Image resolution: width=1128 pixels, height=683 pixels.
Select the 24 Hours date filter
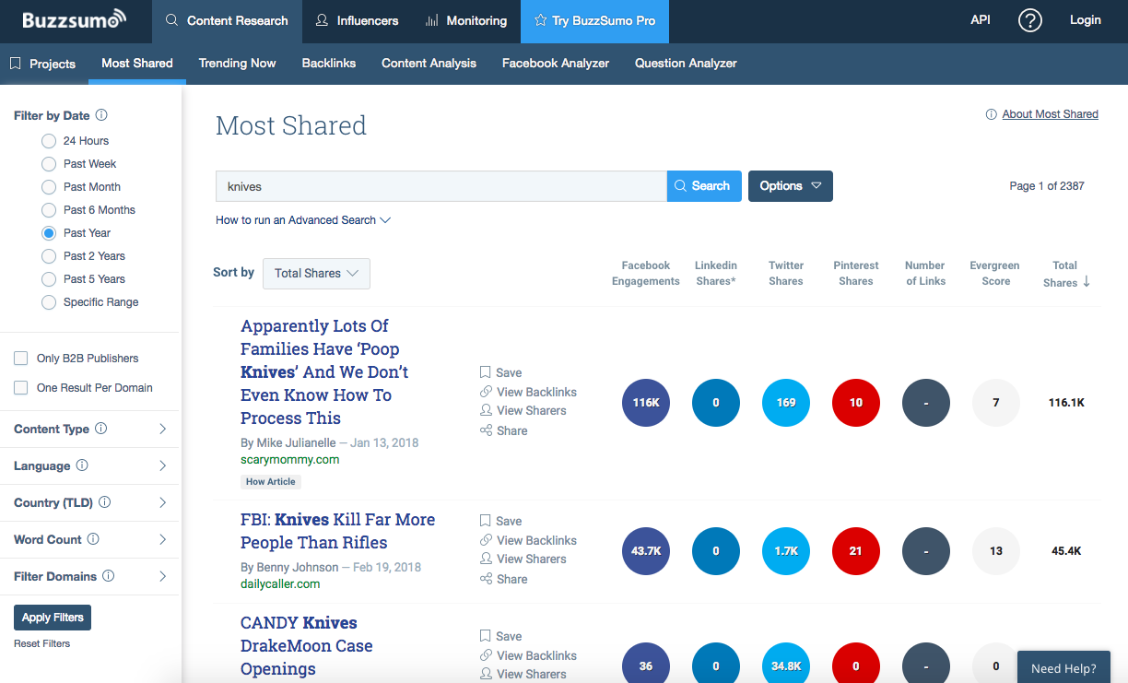click(x=49, y=141)
